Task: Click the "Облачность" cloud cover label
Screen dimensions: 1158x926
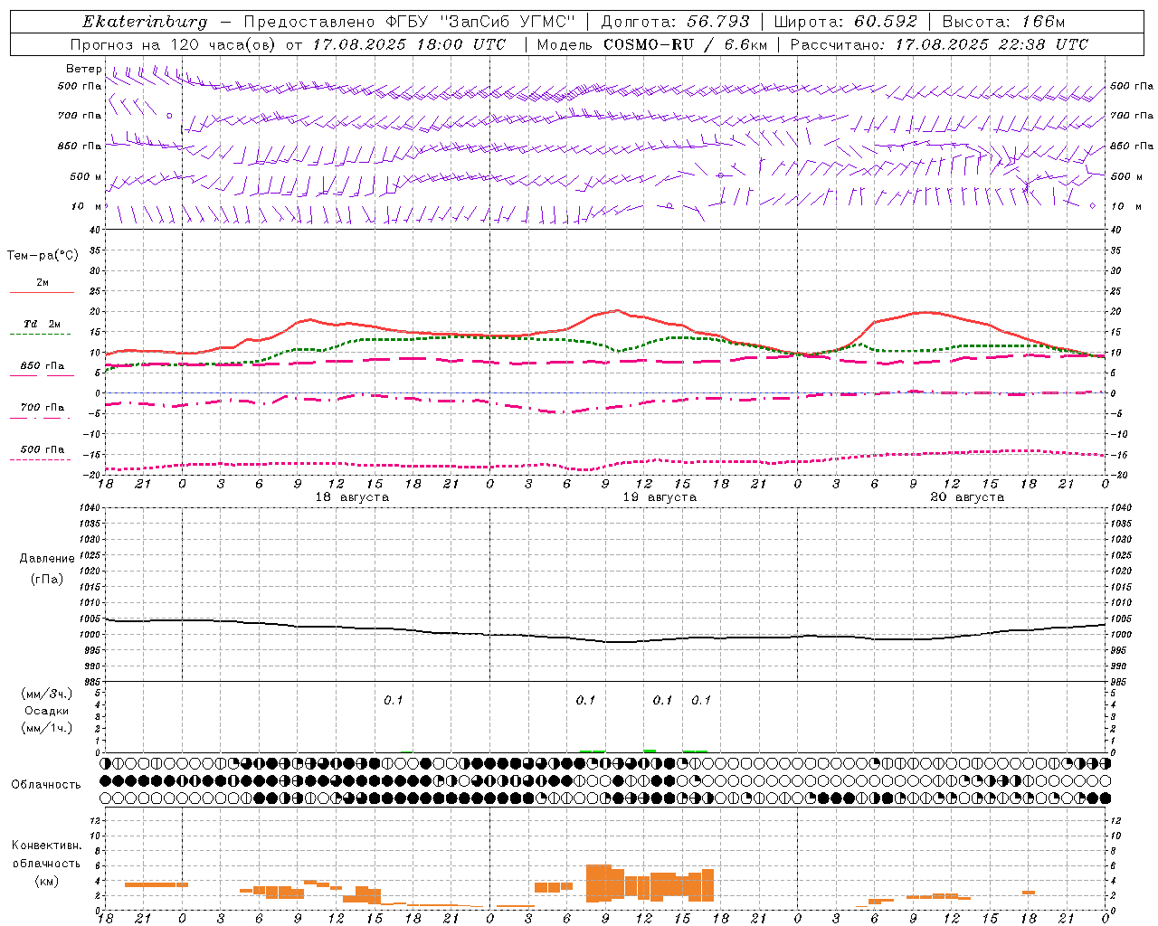Action: coord(46,784)
